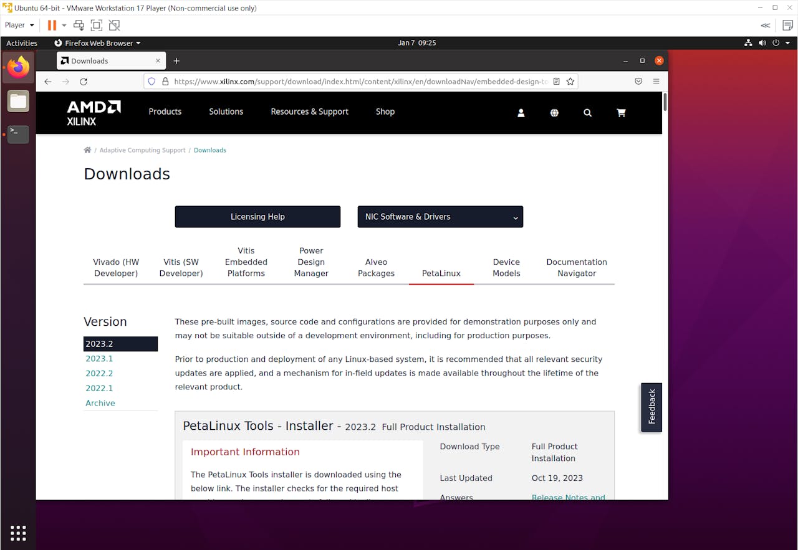Click the browser URL address field

point(360,82)
